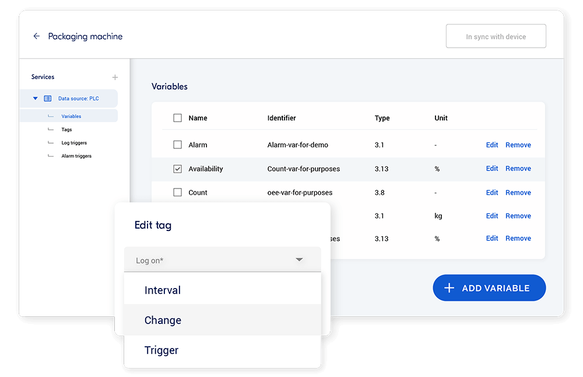
Task: Open the Log on dropdown arrow
Action: tap(299, 259)
